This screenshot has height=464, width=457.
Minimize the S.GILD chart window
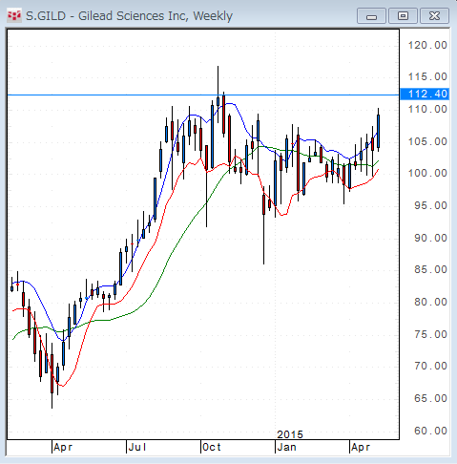pyautogui.click(x=371, y=16)
